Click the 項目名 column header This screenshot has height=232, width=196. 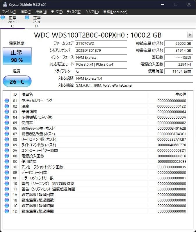coord(83,94)
